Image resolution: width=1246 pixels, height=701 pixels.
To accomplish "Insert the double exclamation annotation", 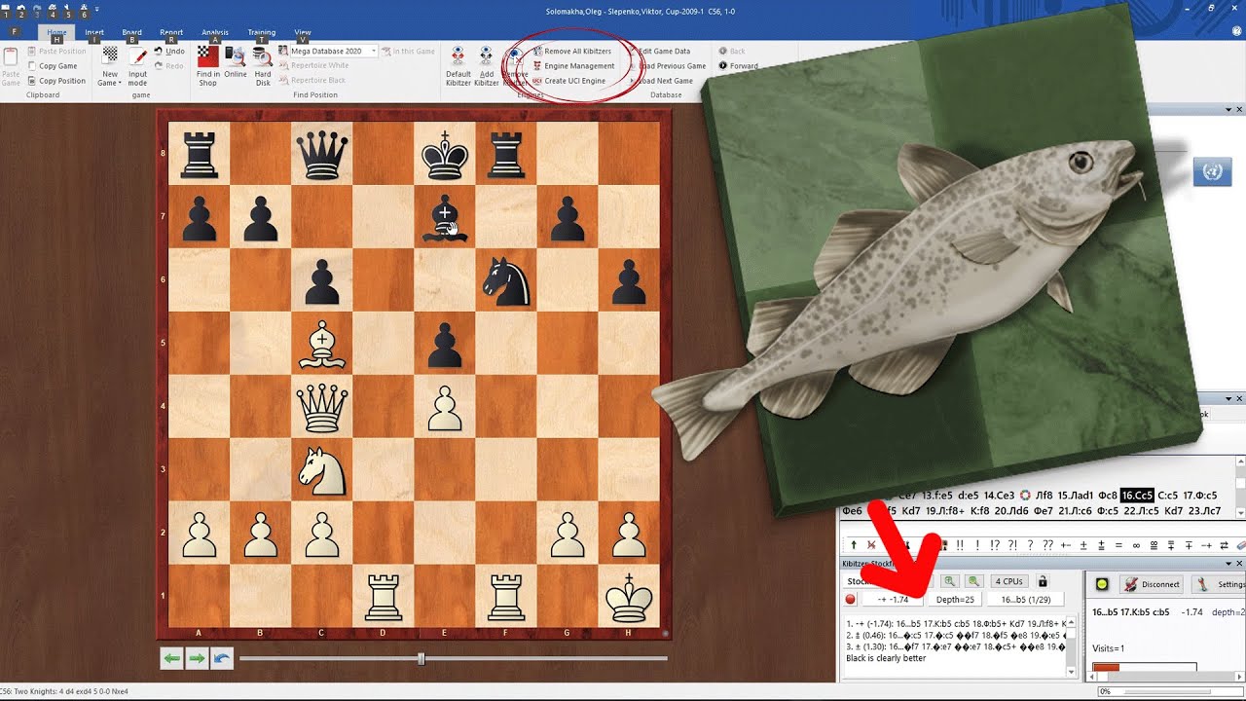I will tap(961, 545).
